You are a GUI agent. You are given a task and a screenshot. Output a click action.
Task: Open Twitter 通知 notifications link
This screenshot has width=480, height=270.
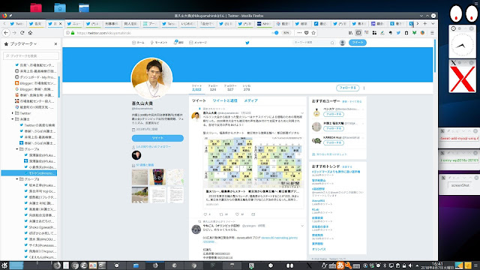click(x=178, y=43)
